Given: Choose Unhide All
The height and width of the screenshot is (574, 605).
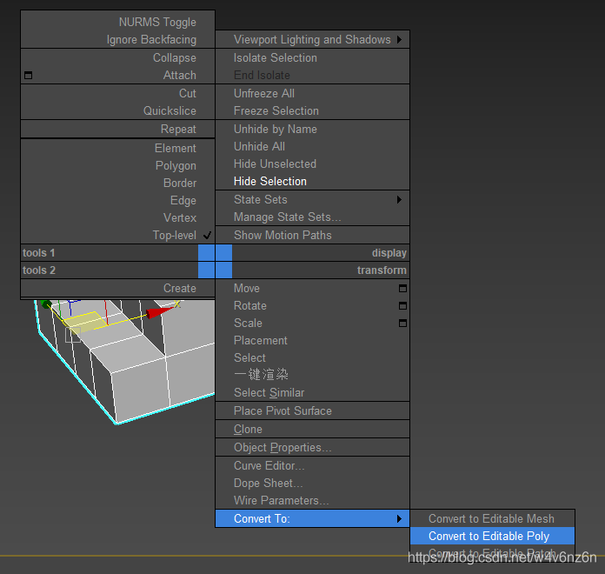Looking at the screenshot, I should 259,146.
